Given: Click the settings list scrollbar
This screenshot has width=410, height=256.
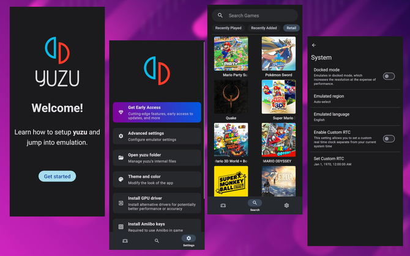Looking at the screenshot, I should point(204,120).
